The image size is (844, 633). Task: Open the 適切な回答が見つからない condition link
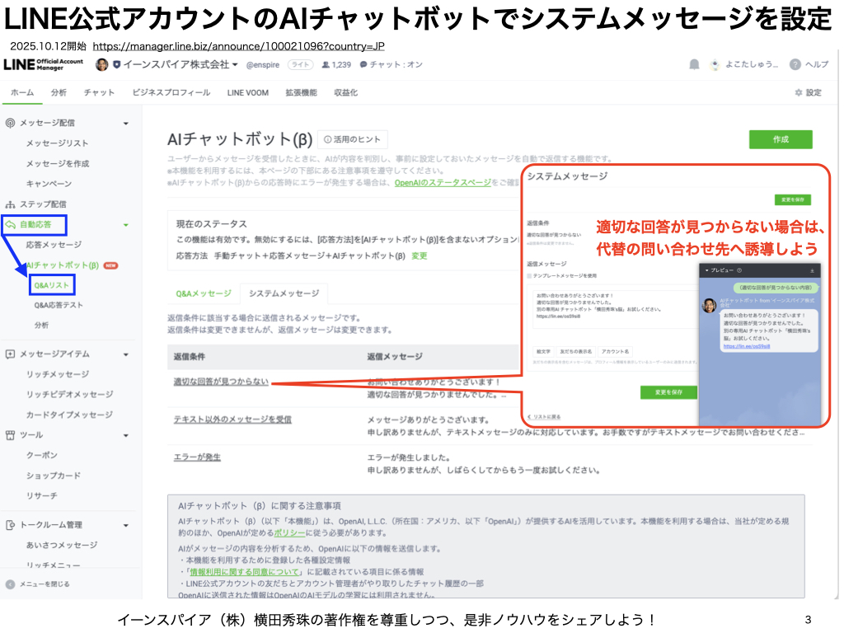(x=221, y=382)
